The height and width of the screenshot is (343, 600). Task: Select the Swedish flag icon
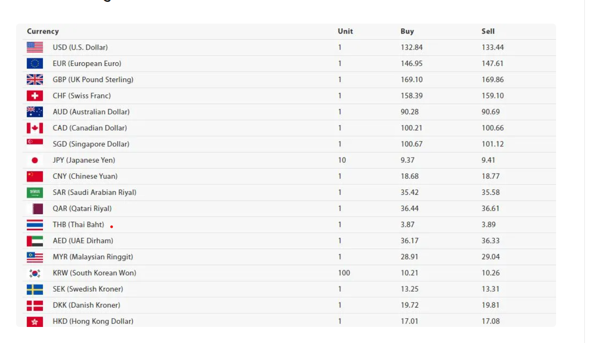(x=35, y=289)
